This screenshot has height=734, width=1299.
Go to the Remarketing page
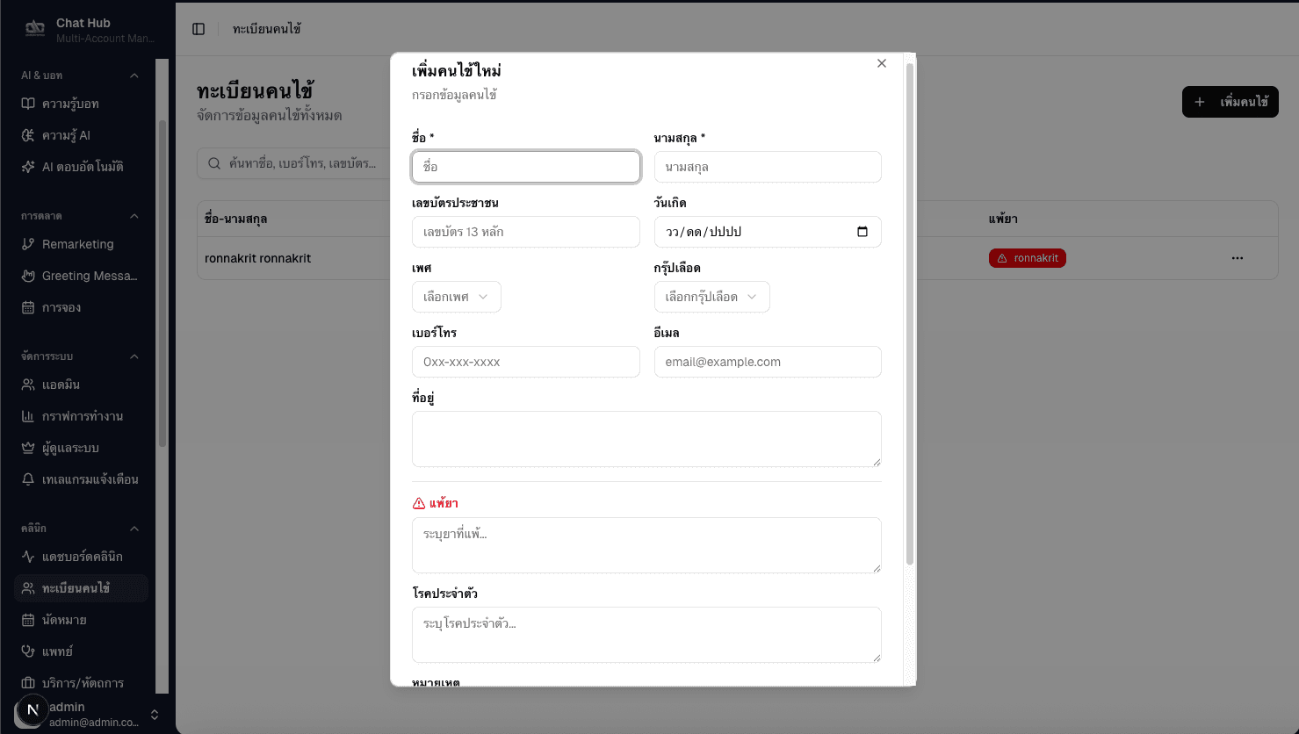coord(77,243)
